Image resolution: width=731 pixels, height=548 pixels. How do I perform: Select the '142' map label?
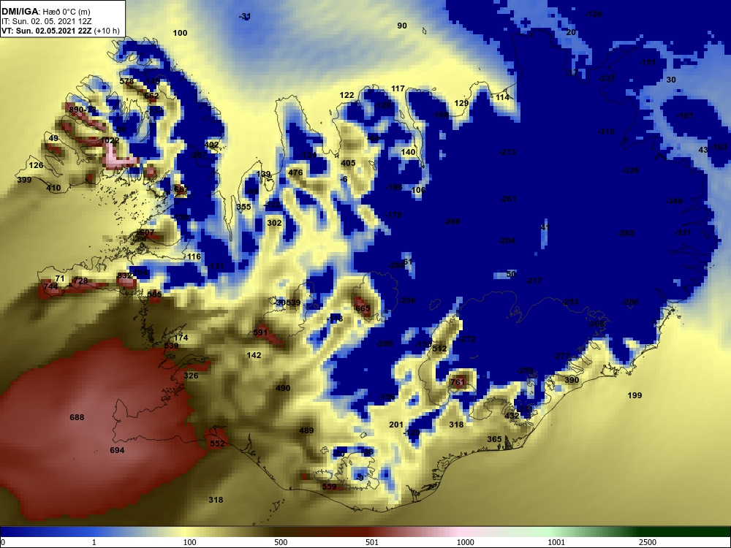[254, 355]
